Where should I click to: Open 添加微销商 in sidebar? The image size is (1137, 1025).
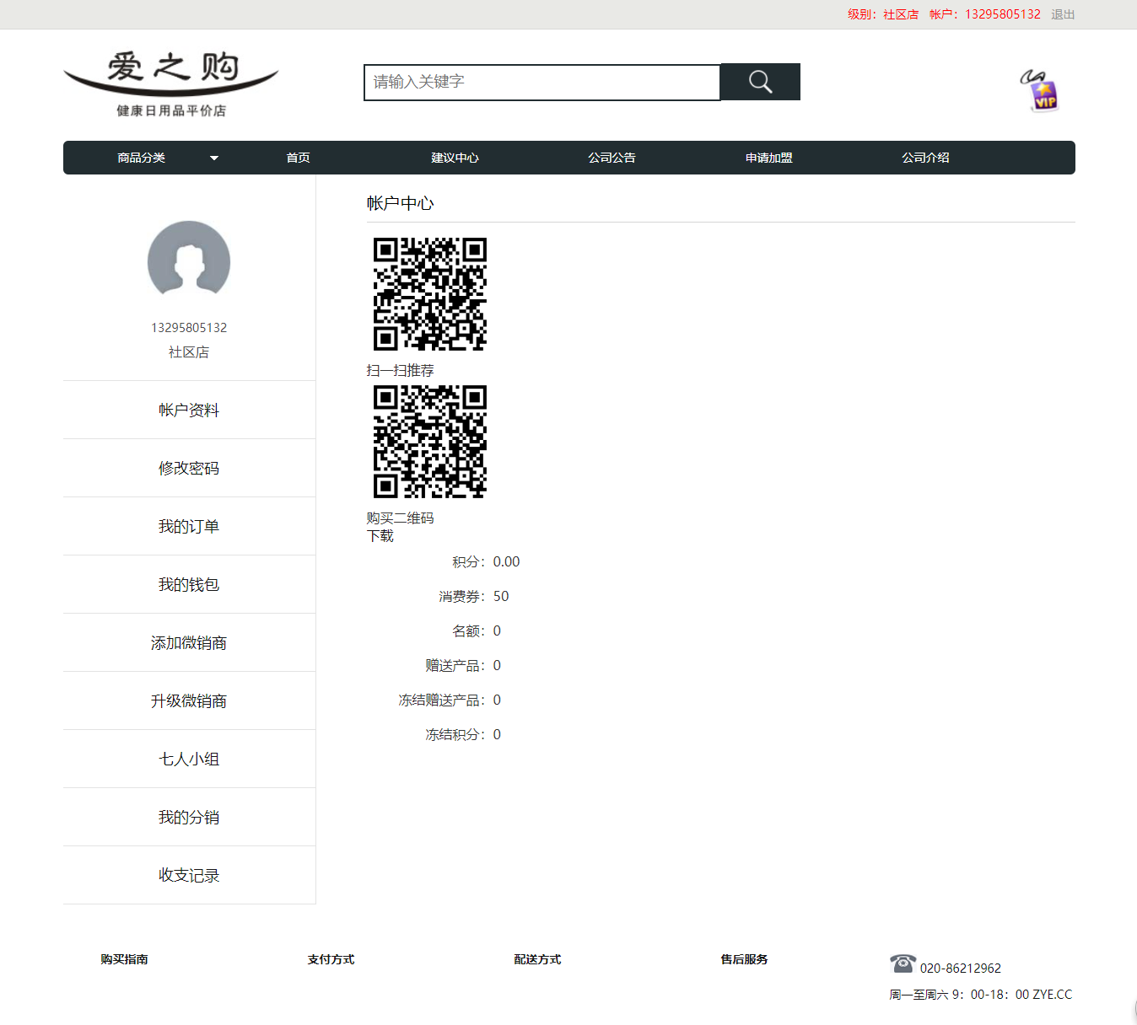point(189,642)
